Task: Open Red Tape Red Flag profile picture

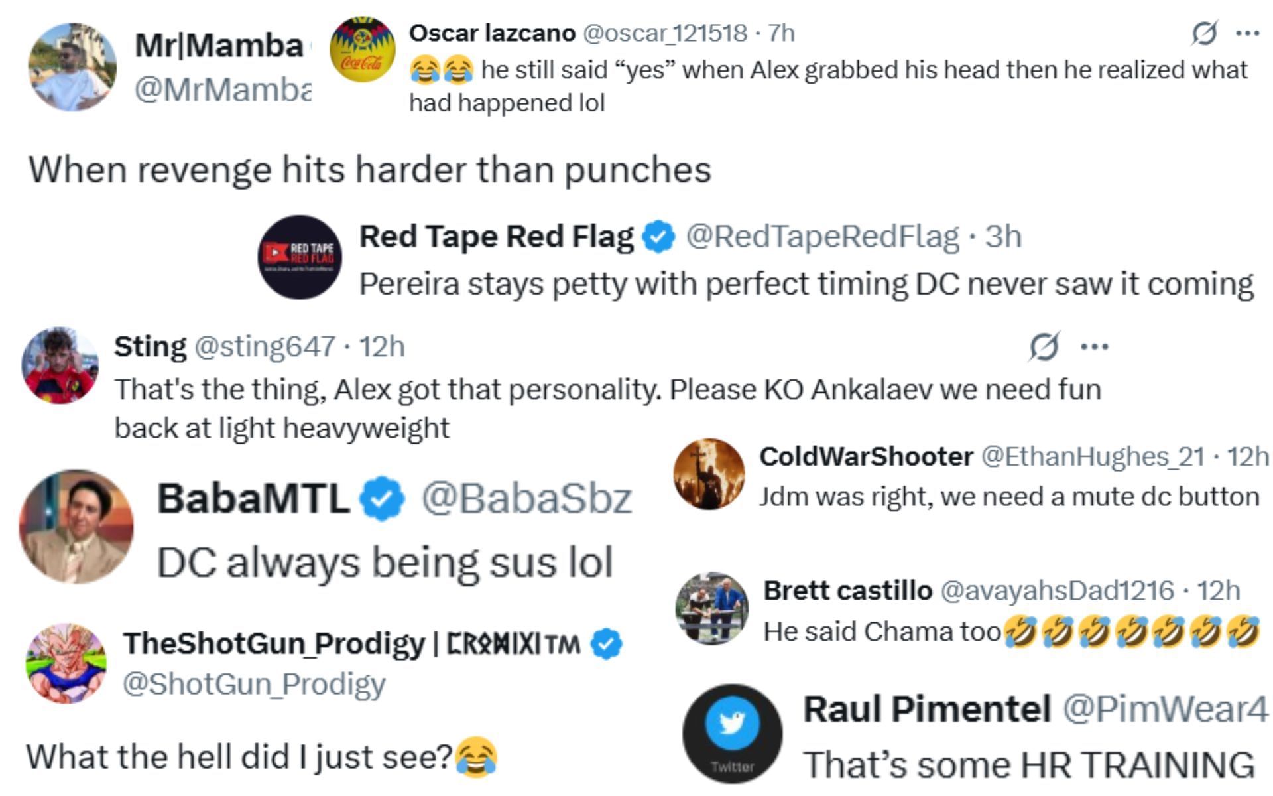Action: coord(300,257)
